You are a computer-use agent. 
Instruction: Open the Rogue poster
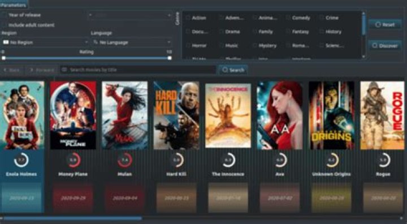pyautogui.click(x=382, y=115)
